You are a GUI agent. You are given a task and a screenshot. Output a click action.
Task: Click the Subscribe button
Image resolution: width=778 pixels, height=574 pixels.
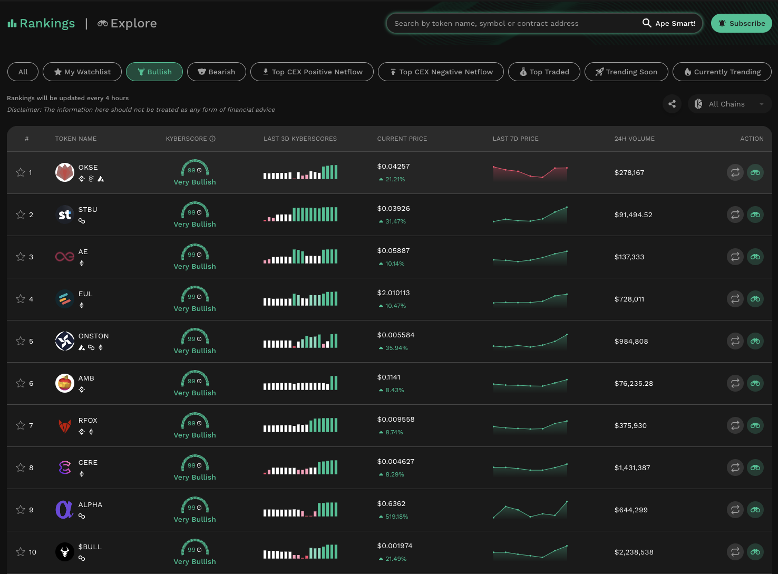point(741,23)
